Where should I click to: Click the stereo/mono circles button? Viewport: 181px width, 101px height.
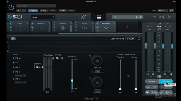click(x=148, y=87)
